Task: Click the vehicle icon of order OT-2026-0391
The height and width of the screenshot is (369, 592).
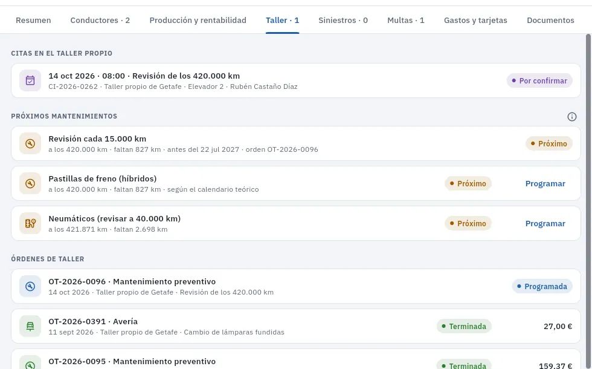Action: (30, 326)
